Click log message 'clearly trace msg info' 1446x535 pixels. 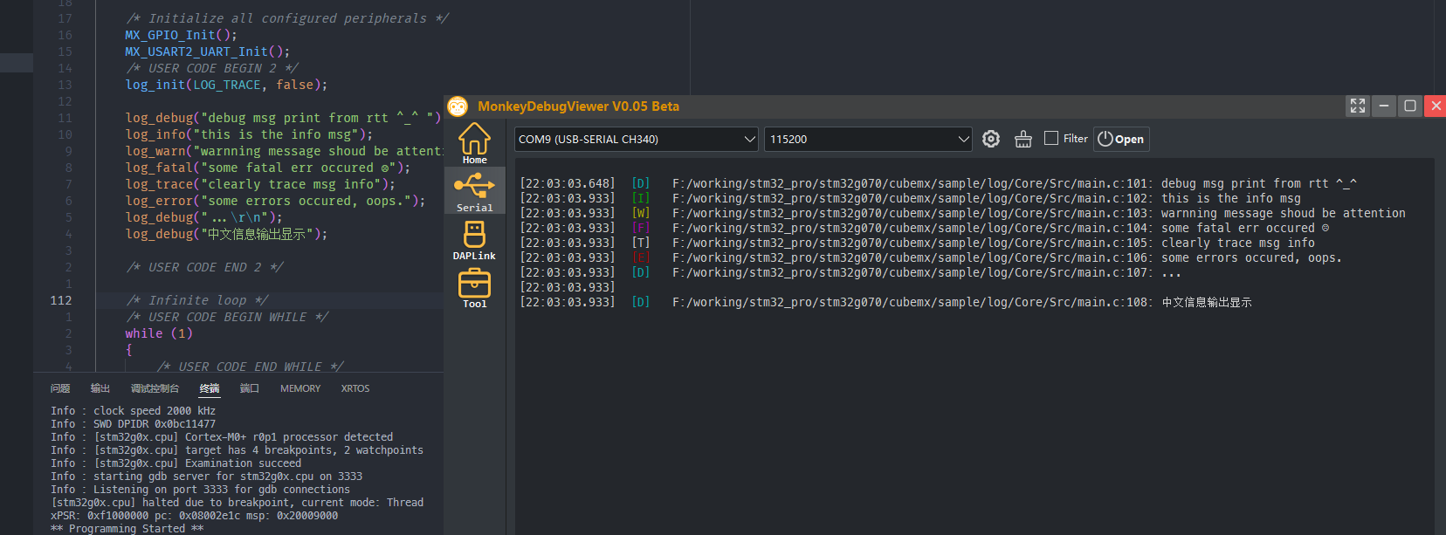click(x=1238, y=243)
